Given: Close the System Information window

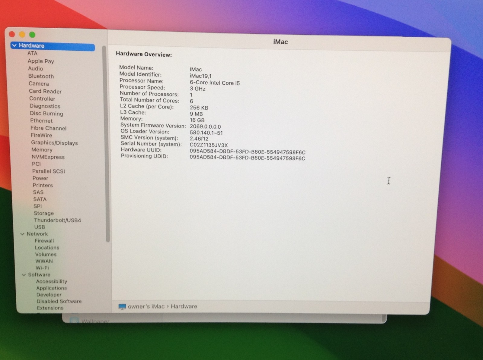Looking at the screenshot, I should [12, 34].
